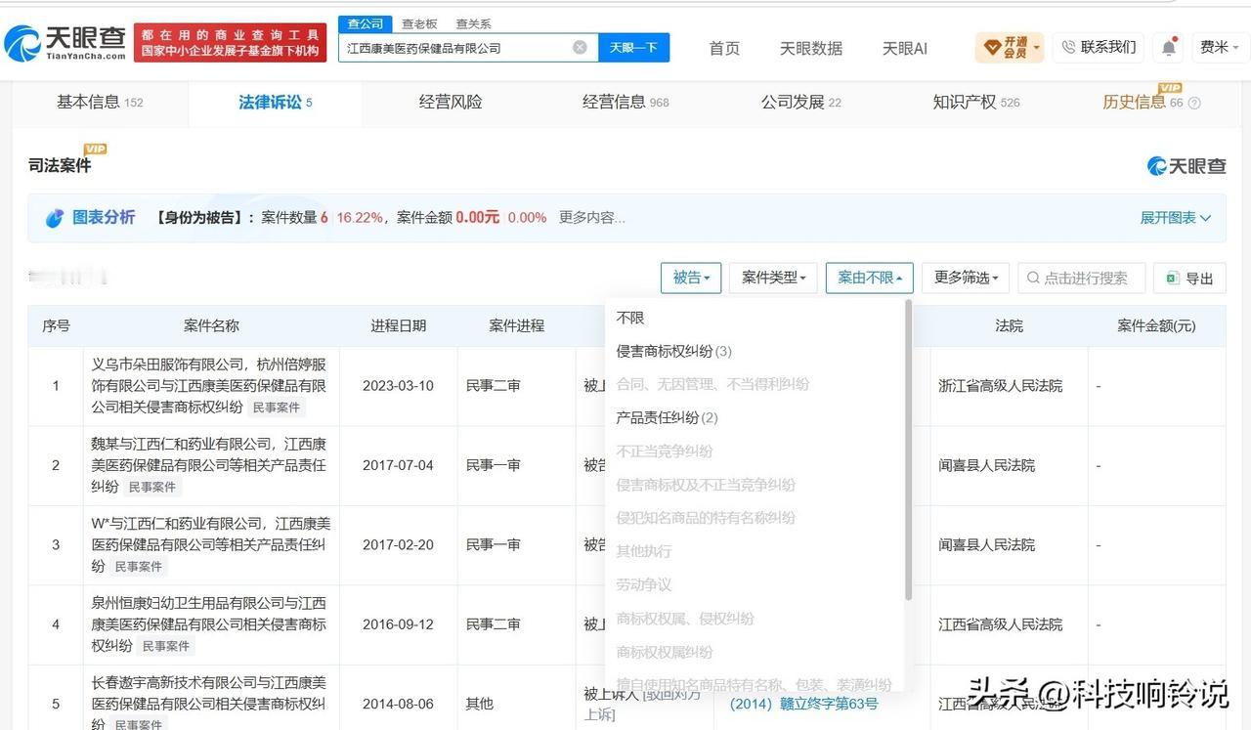Open 天眼数据 in the top navigation
The height and width of the screenshot is (730, 1251).
(x=811, y=48)
